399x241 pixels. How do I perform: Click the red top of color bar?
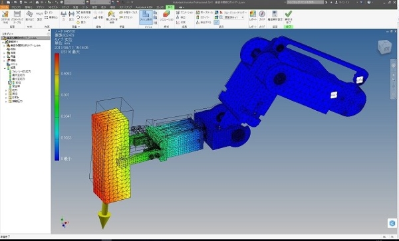[57, 57]
